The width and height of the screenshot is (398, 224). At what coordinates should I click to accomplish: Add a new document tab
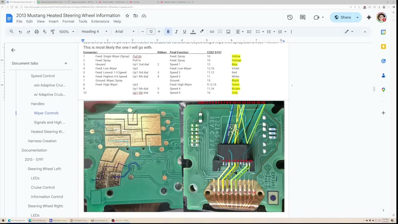66,63
